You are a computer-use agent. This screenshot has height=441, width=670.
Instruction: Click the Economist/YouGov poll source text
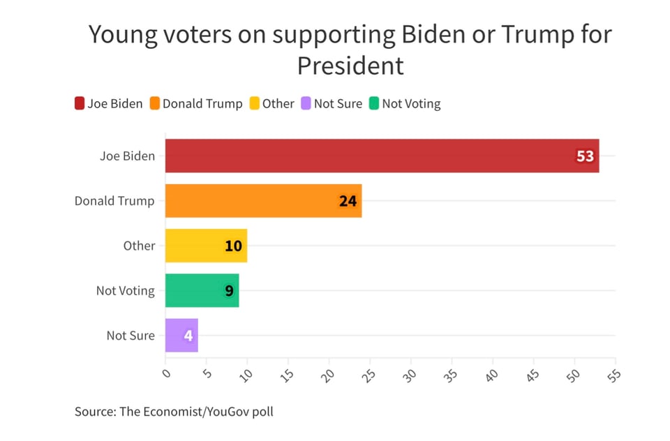[x=174, y=411]
